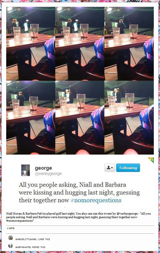
Task: Click @varleygeorge mention in the post caption
Action: (127, 213)
